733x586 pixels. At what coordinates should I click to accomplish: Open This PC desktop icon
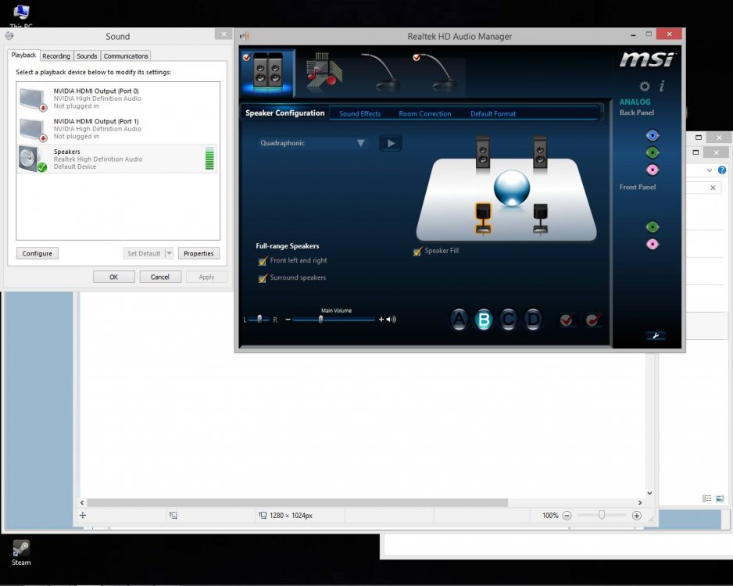click(21, 17)
